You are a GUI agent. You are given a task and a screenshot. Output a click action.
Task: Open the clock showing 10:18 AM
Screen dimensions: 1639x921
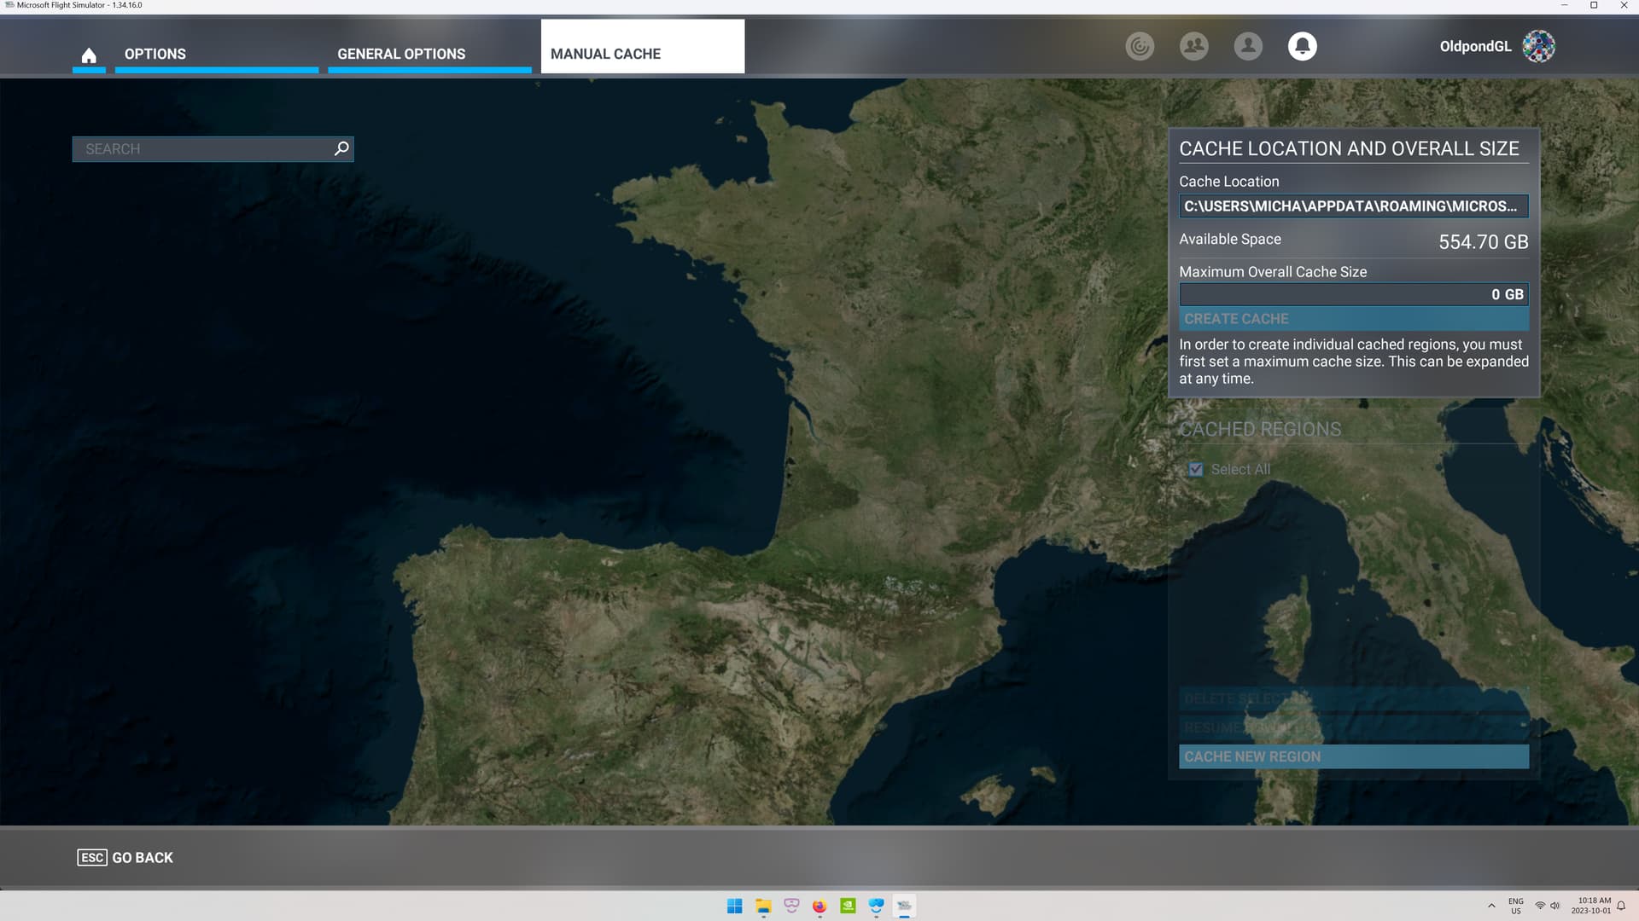[1593, 906]
